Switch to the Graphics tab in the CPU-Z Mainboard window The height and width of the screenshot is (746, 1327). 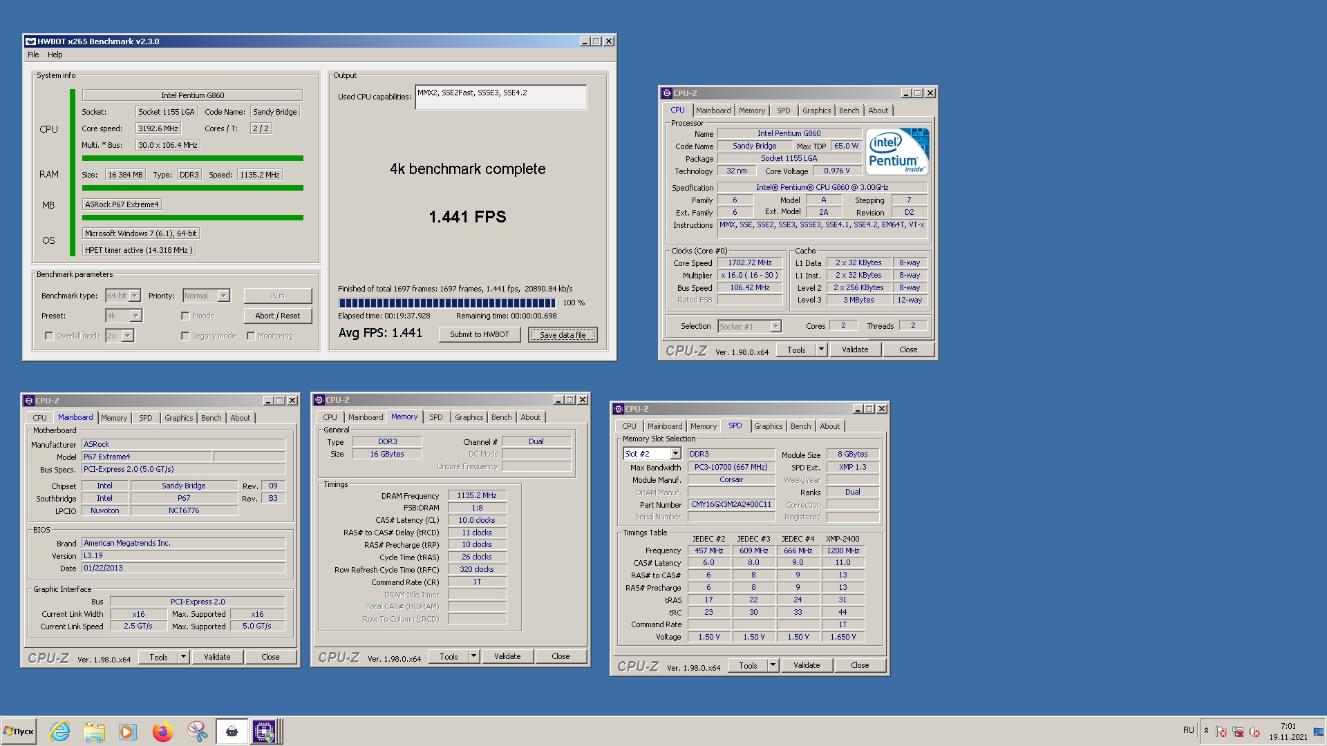(x=178, y=418)
